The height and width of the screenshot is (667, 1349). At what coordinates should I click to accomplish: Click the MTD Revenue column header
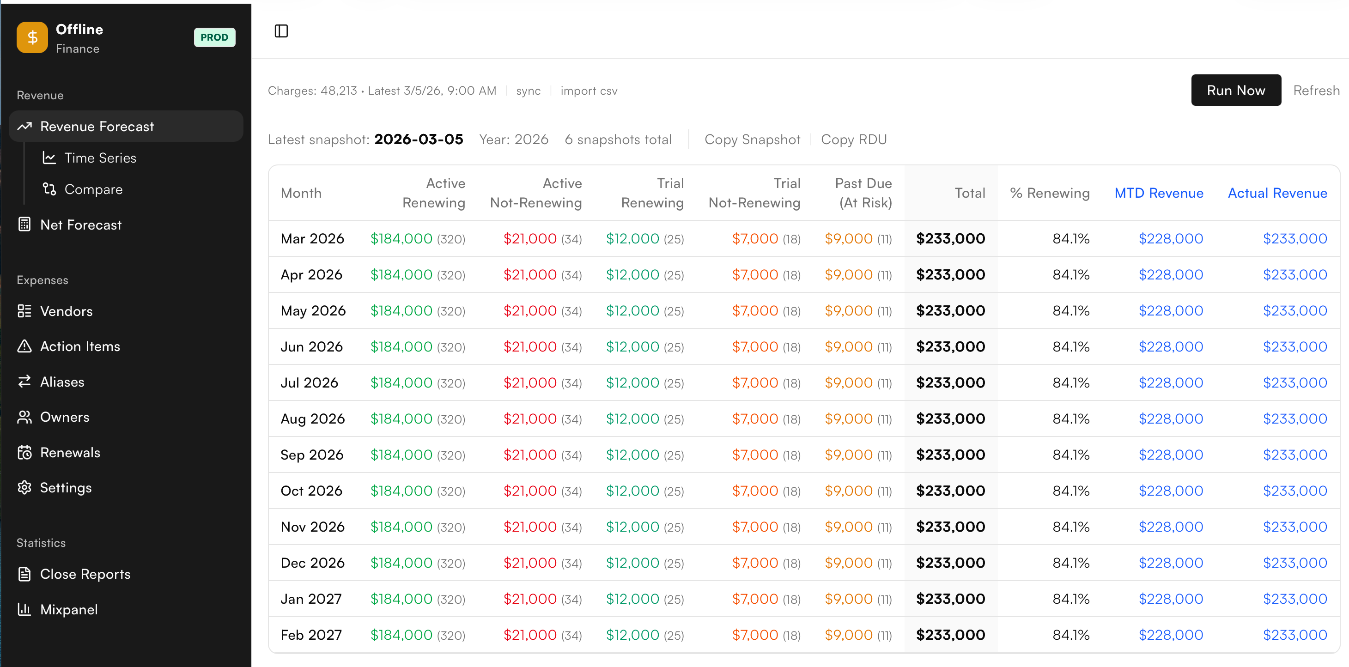click(x=1158, y=193)
